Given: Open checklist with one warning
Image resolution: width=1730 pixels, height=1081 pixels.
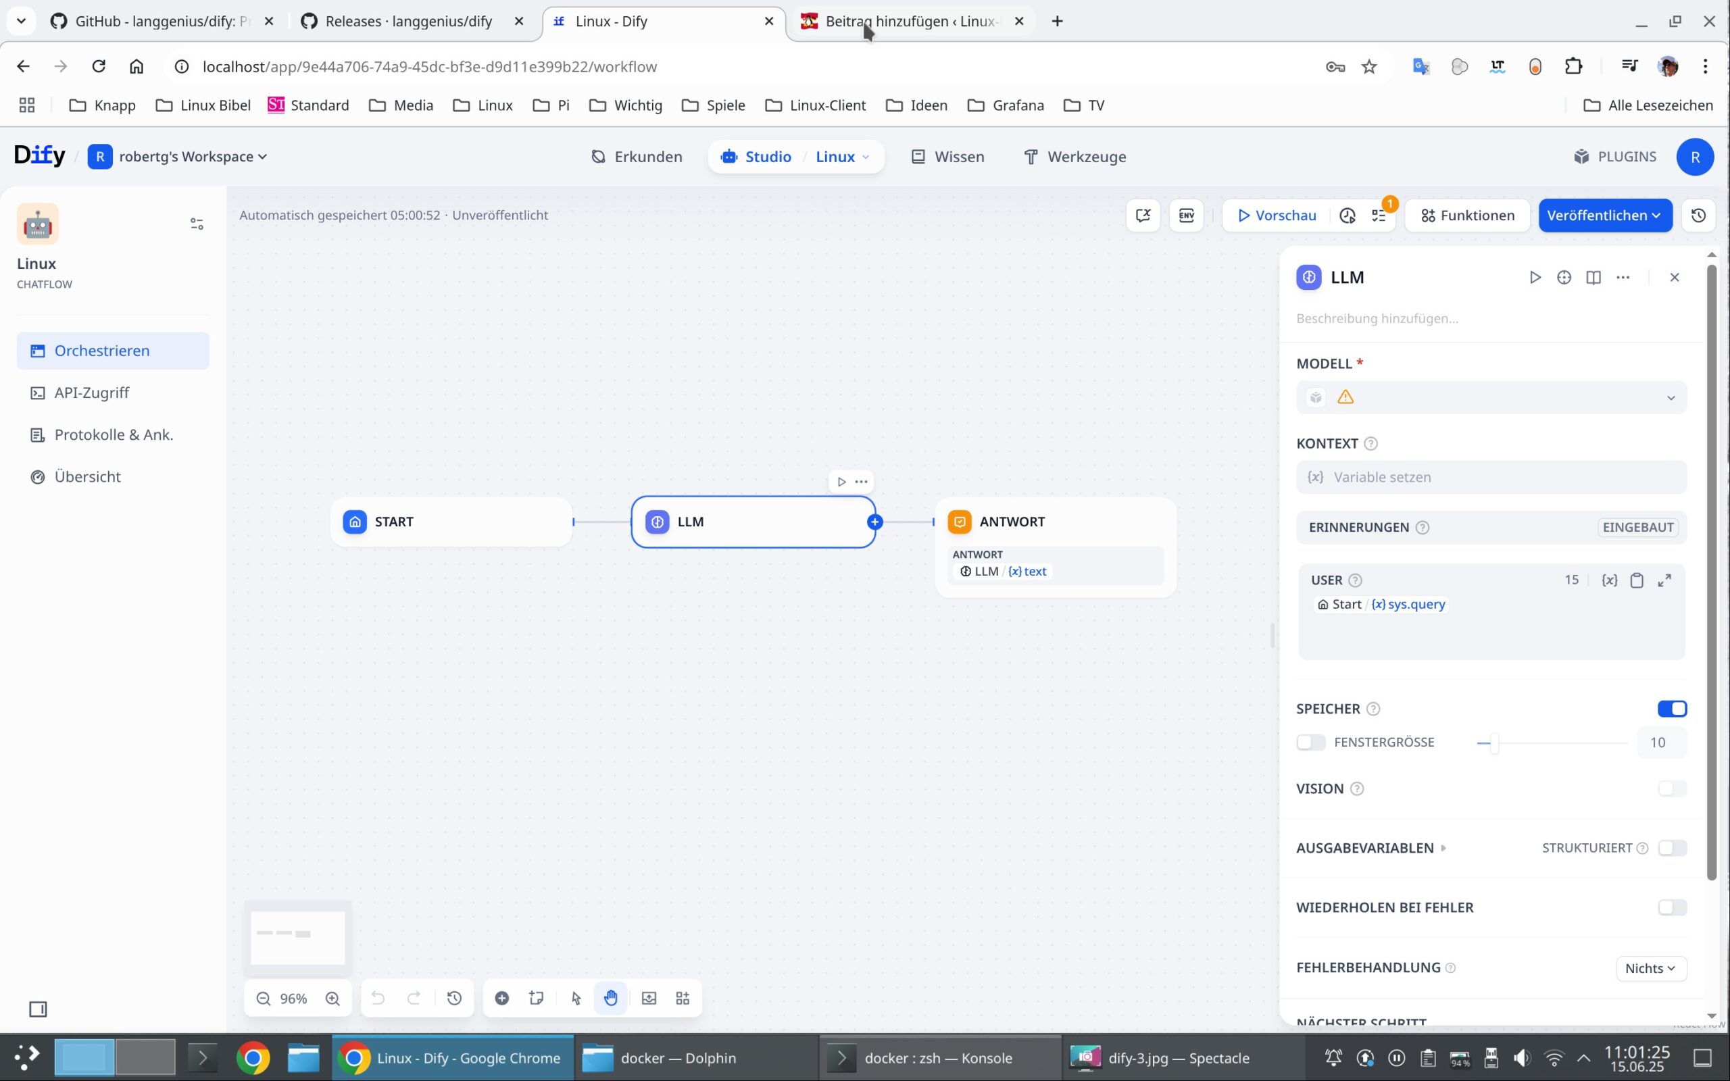Looking at the screenshot, I should (x=1379, y=216).
